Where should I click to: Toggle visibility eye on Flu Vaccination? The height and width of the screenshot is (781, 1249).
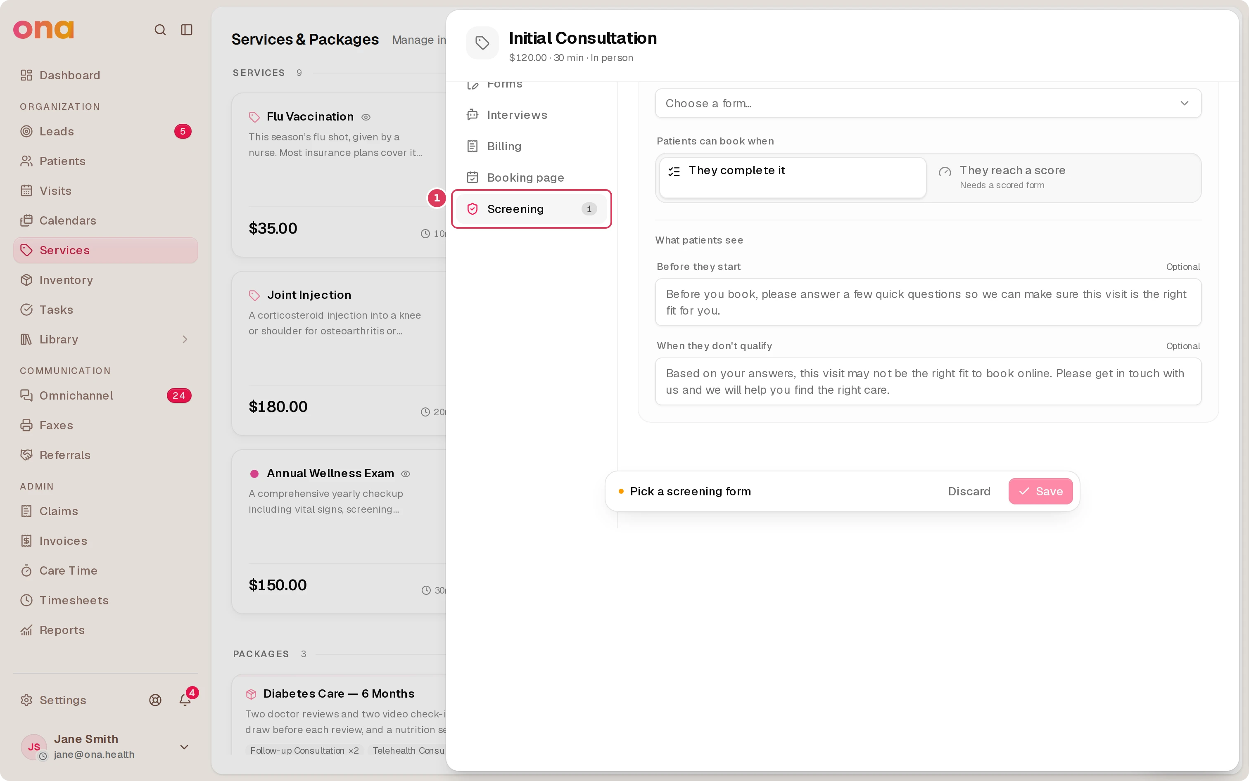point(366,117)
